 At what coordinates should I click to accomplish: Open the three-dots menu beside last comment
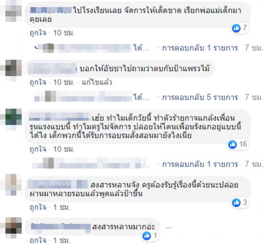click(x=169, y=228)
